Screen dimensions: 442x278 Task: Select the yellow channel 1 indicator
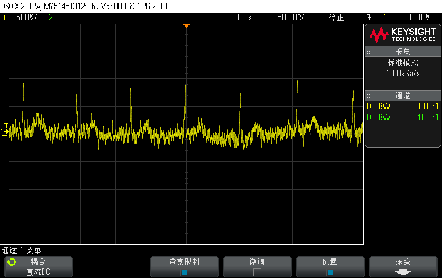tap(5, 18)
